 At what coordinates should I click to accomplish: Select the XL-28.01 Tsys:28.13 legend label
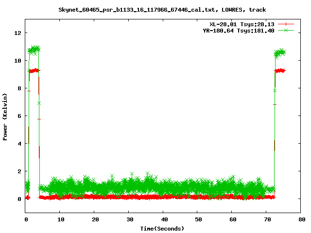pos(242,24)
